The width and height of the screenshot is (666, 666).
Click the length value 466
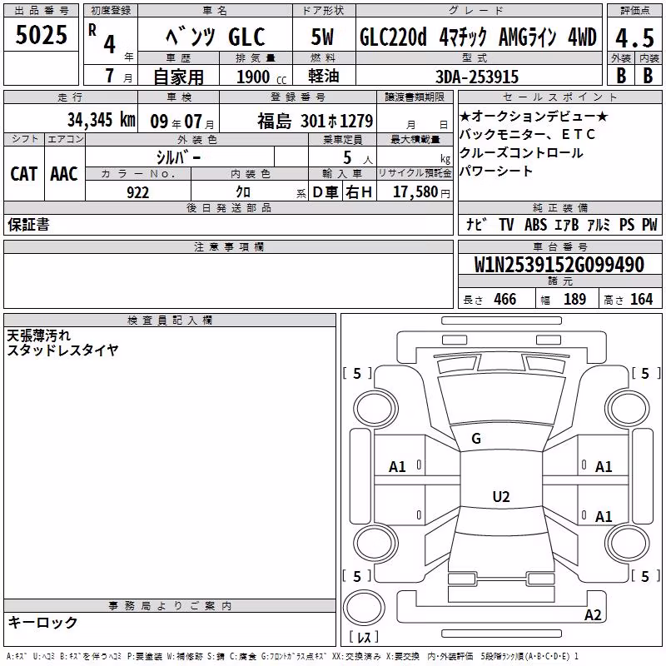[x=505, y=299]
